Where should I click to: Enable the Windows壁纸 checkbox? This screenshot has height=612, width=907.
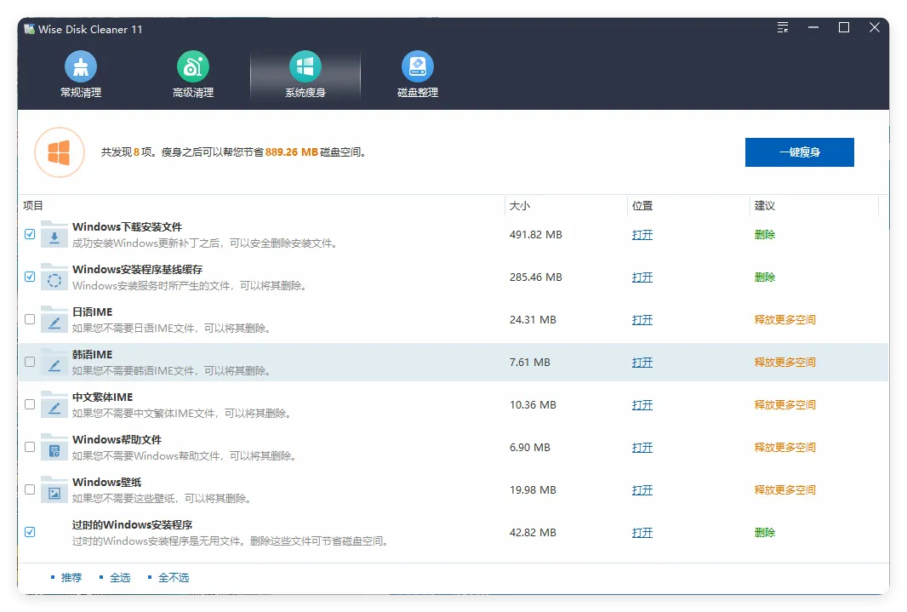pyautogui.click(x=29, y=489)
